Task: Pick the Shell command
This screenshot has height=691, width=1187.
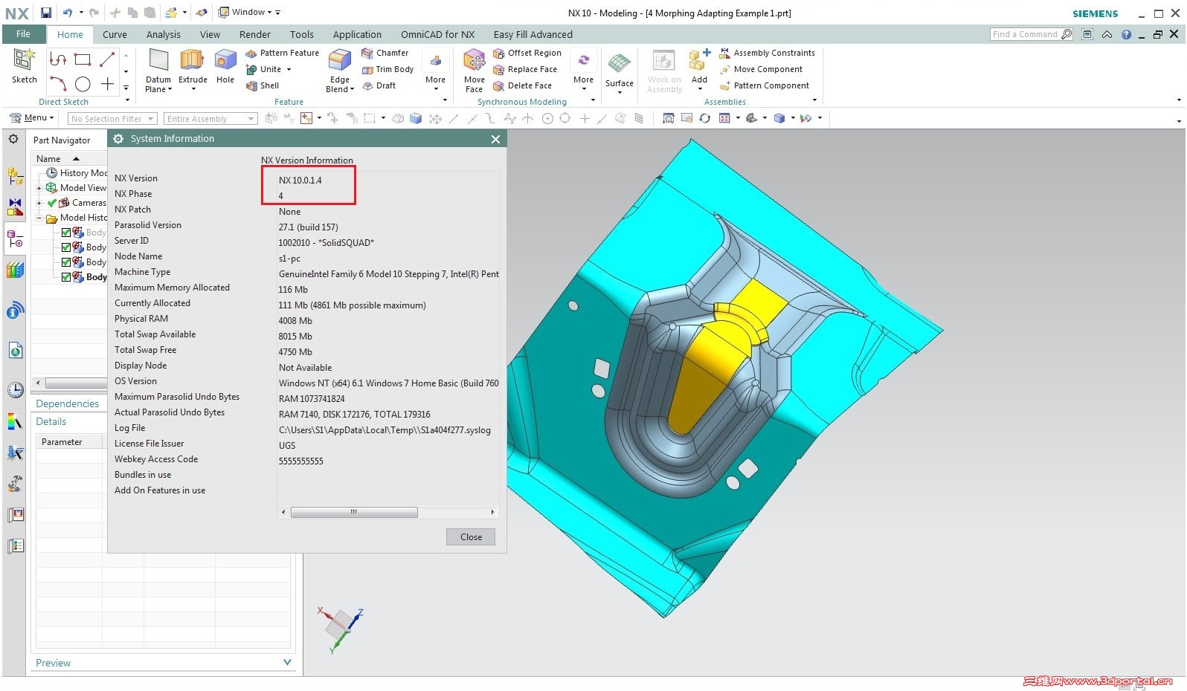Action: (x=263, y=85)
